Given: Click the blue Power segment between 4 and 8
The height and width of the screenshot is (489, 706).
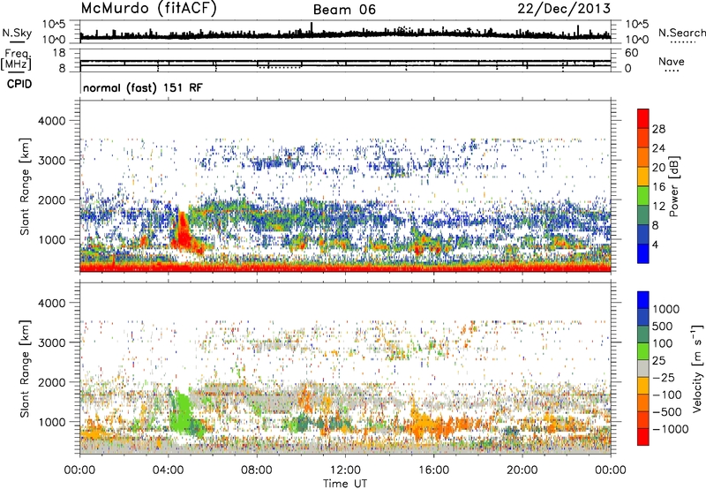Looking at the screenshot, I should [643, 234].
